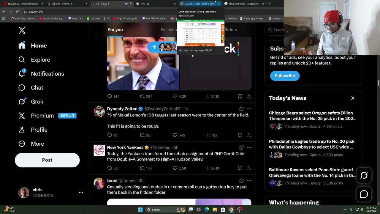
Task: Bookmark the New York Yankees post
Action: tap(240, 168)
